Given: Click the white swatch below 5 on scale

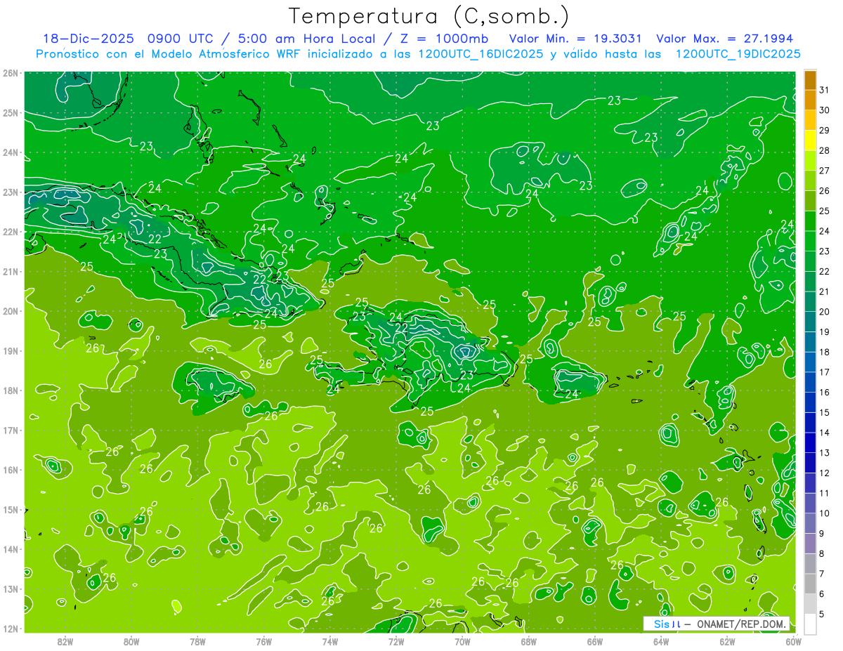Looking at the screenshot, I should coord(810,624).
